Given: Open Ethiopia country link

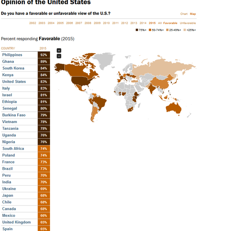Looking at the screenshot, I should point(10,102).
